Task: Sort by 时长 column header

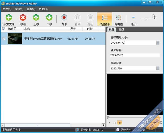Action: pyautogui.click(x=90, y=29)
